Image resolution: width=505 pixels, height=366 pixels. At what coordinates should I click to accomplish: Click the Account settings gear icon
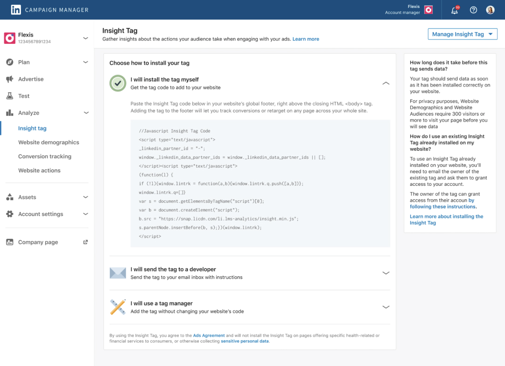pyautogui.click(x=10, y=214)
